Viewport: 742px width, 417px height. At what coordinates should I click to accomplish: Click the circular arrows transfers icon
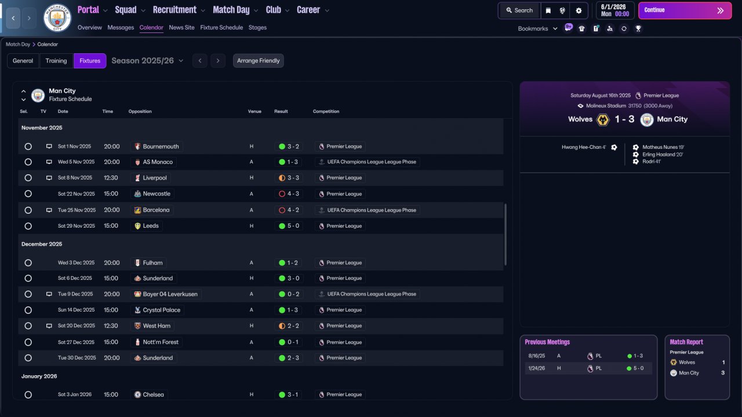(624, 28)
